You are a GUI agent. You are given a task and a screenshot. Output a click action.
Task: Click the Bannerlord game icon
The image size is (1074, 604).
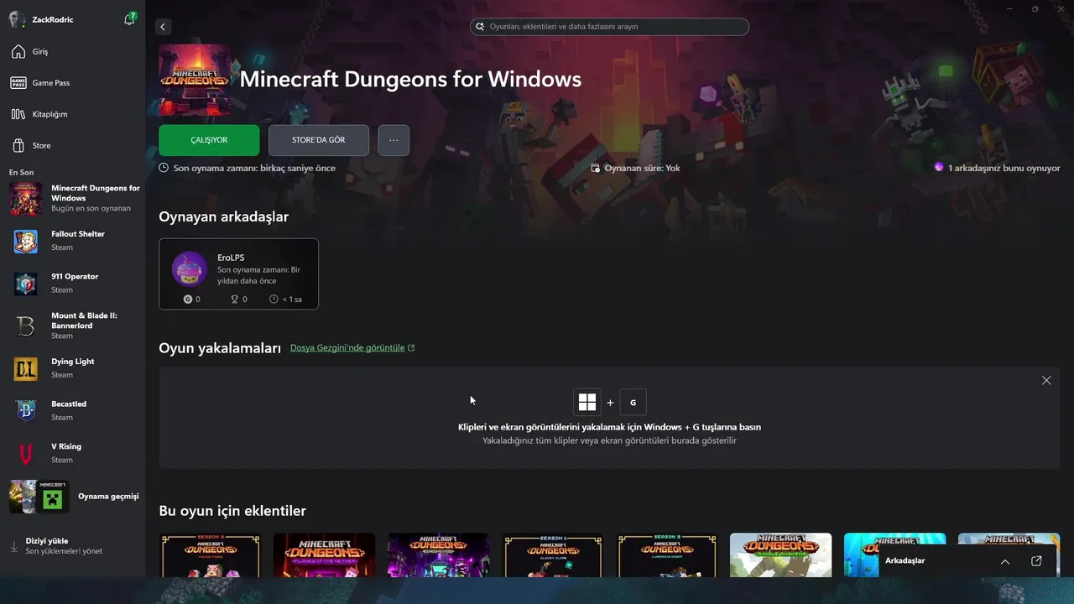point(26,326)
